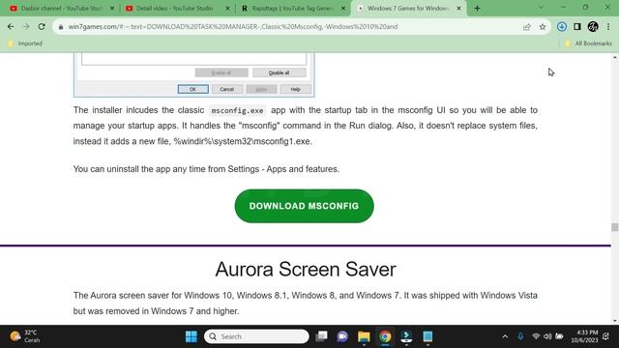The height and width of the screenshot is (348, 619).
Task: Go back to previous page
Action: (x=11, y=27)
